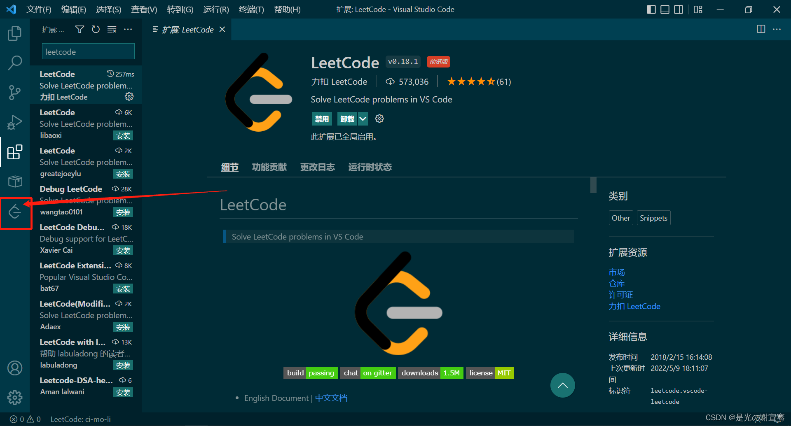The image size is (791, 426).
Task: Open the 转到(G) menu
Action: click(x=180, y=9)
